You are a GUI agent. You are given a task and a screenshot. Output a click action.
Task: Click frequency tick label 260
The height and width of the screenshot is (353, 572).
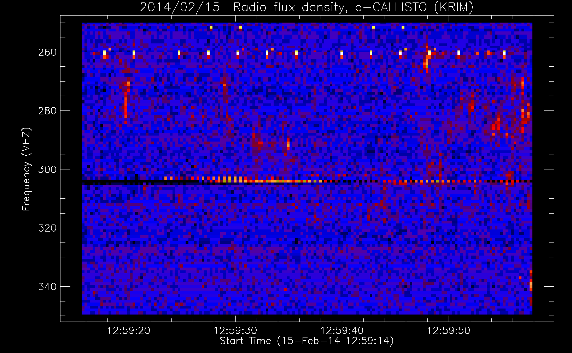point(47,52)
